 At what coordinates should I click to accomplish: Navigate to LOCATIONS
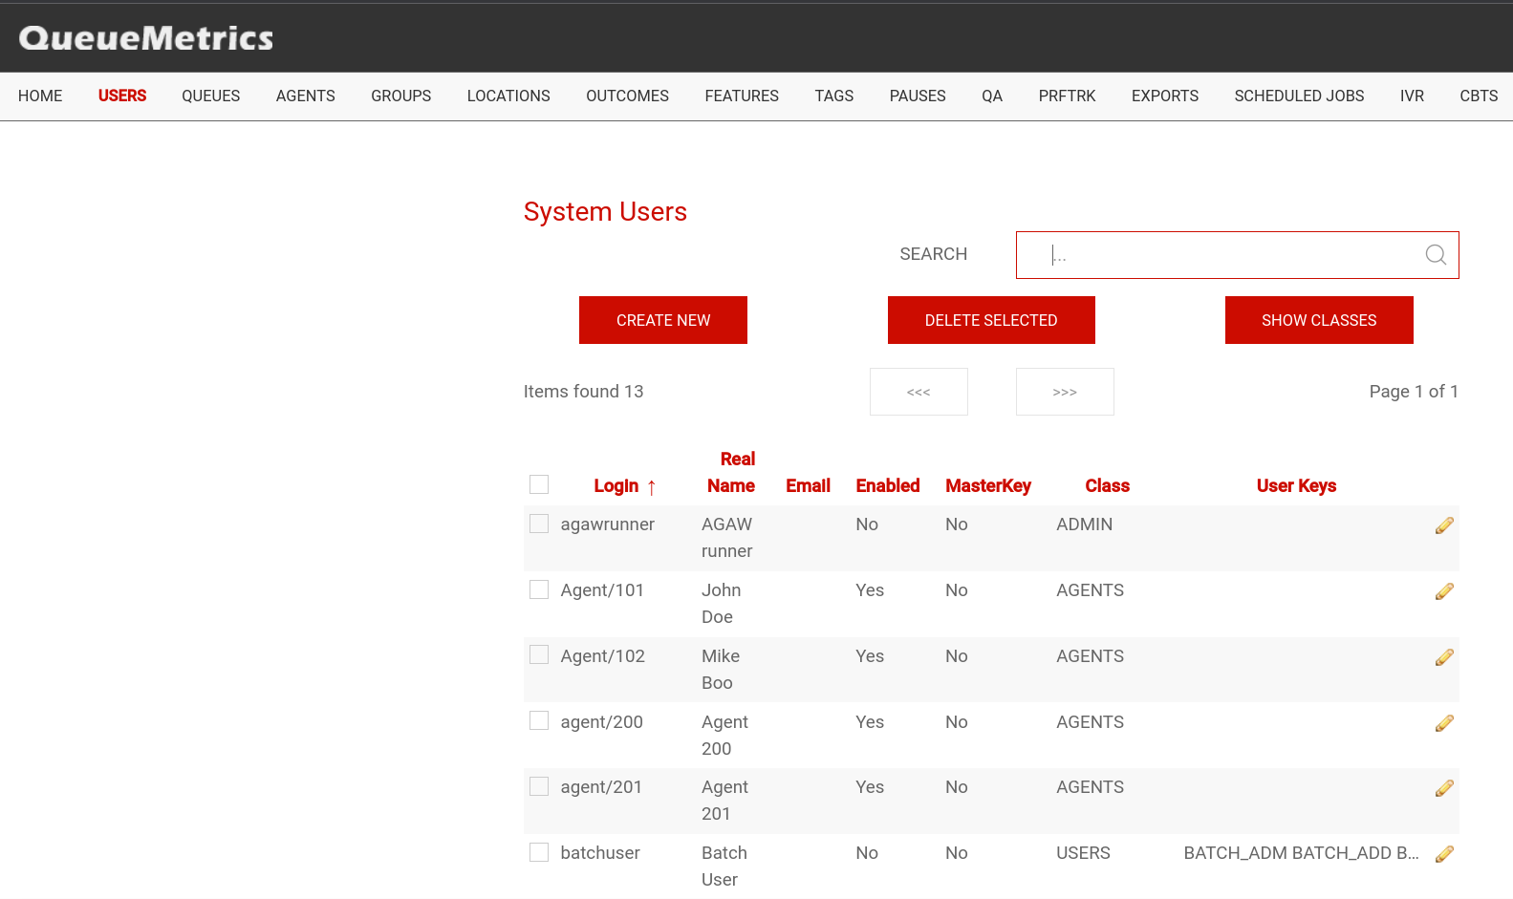[508, 96]
